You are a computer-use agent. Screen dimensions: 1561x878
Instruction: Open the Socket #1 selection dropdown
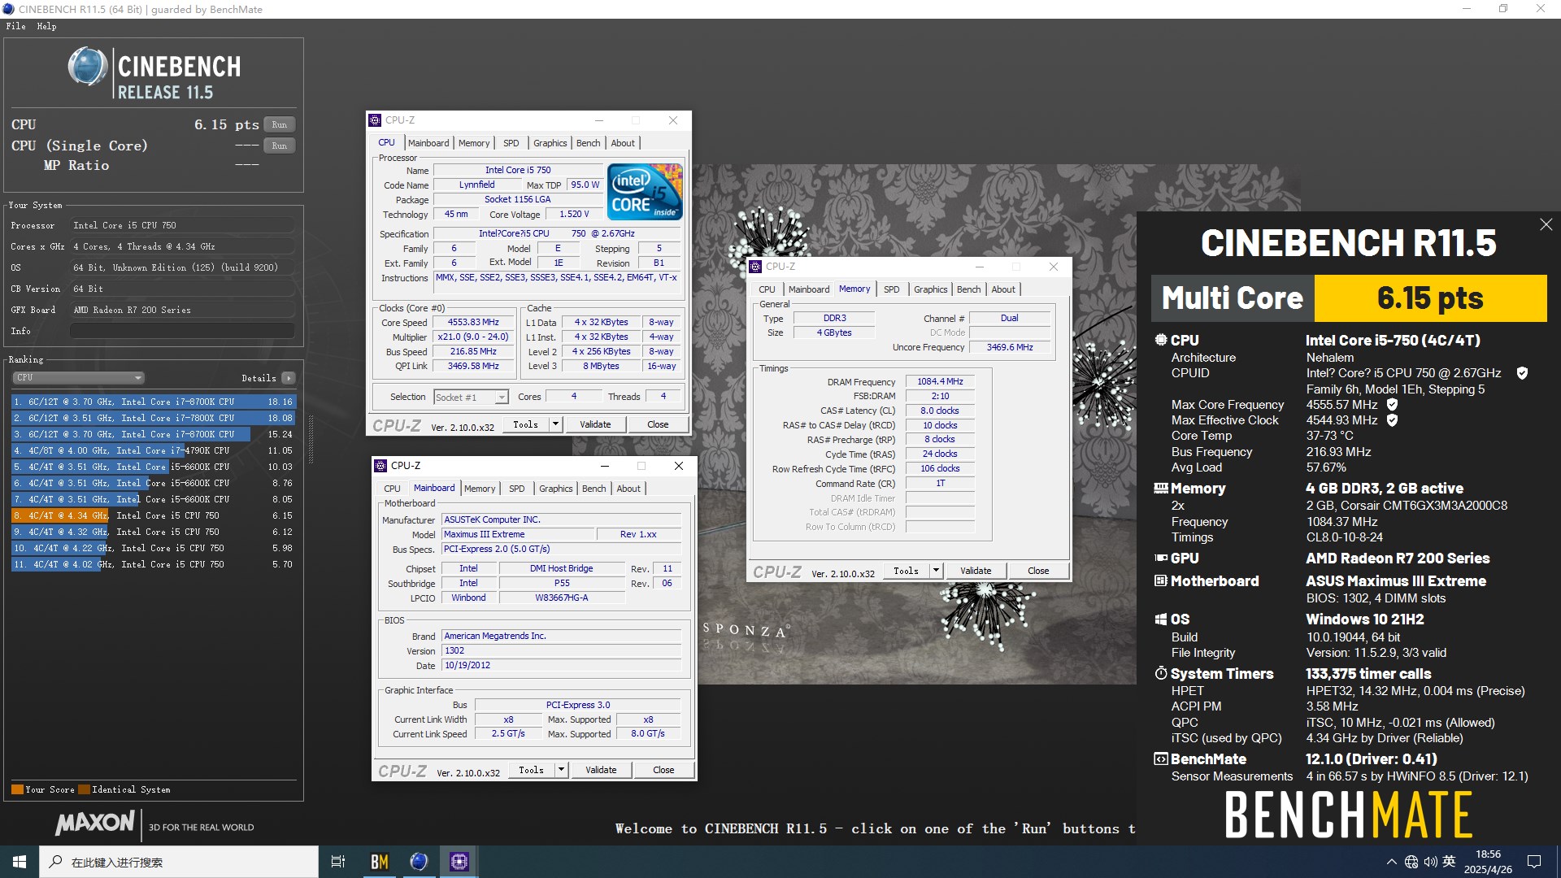tap(471, 397)
